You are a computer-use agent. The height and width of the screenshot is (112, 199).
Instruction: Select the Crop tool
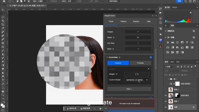tap(3, 25)
